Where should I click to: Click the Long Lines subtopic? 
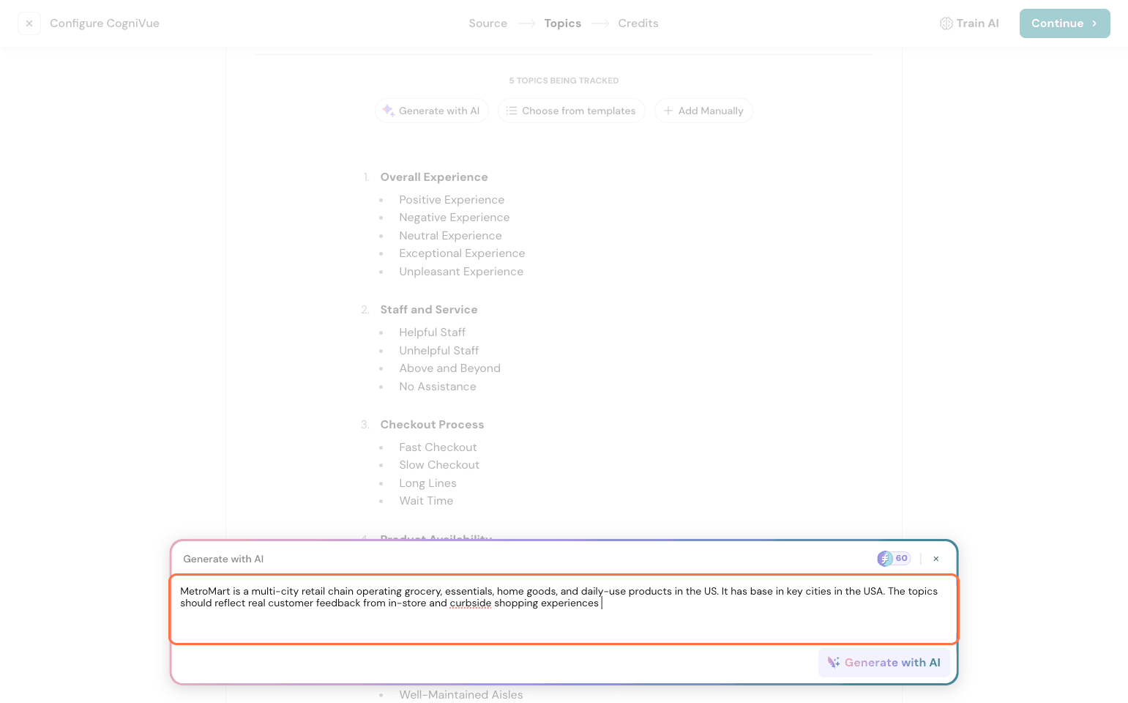[x=427, y=483]
